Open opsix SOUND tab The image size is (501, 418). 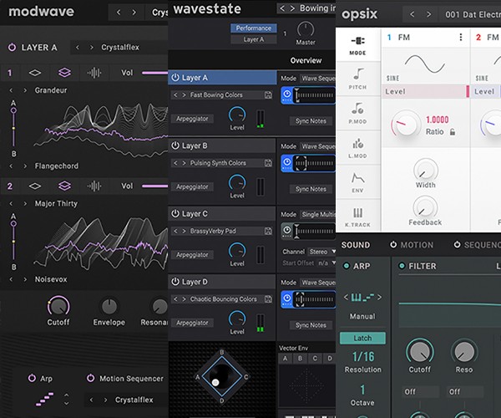point(356,245)
